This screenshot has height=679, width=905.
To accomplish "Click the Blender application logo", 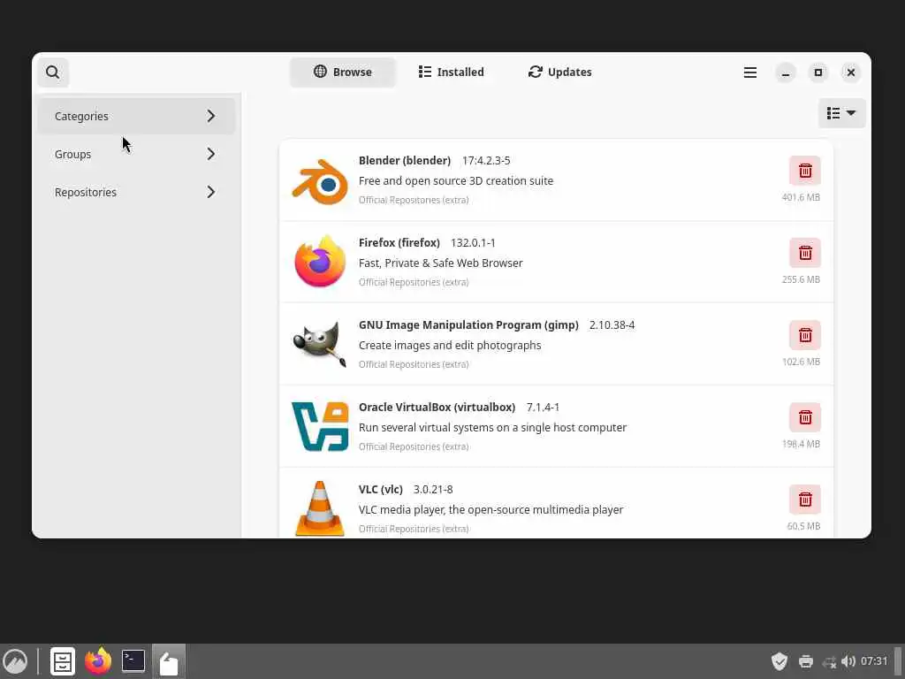I will (320, 182).
